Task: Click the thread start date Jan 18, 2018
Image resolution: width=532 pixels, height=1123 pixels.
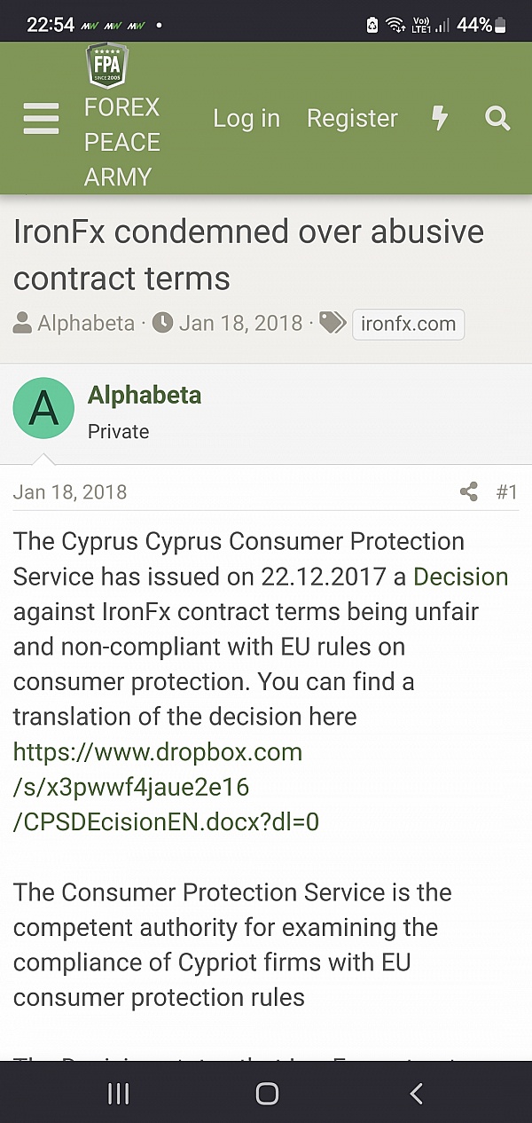Action: 240,324
